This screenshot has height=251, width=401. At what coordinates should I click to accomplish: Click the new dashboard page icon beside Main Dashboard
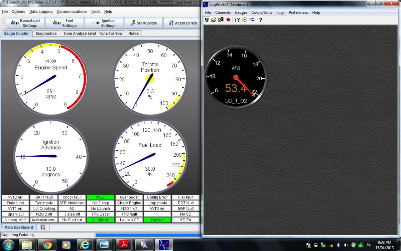pyautogui.click(x=43, y=227)
